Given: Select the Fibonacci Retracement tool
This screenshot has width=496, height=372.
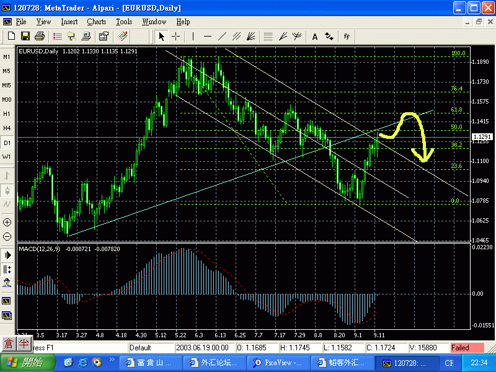Looking at the screenshot, I should [268, 37].
